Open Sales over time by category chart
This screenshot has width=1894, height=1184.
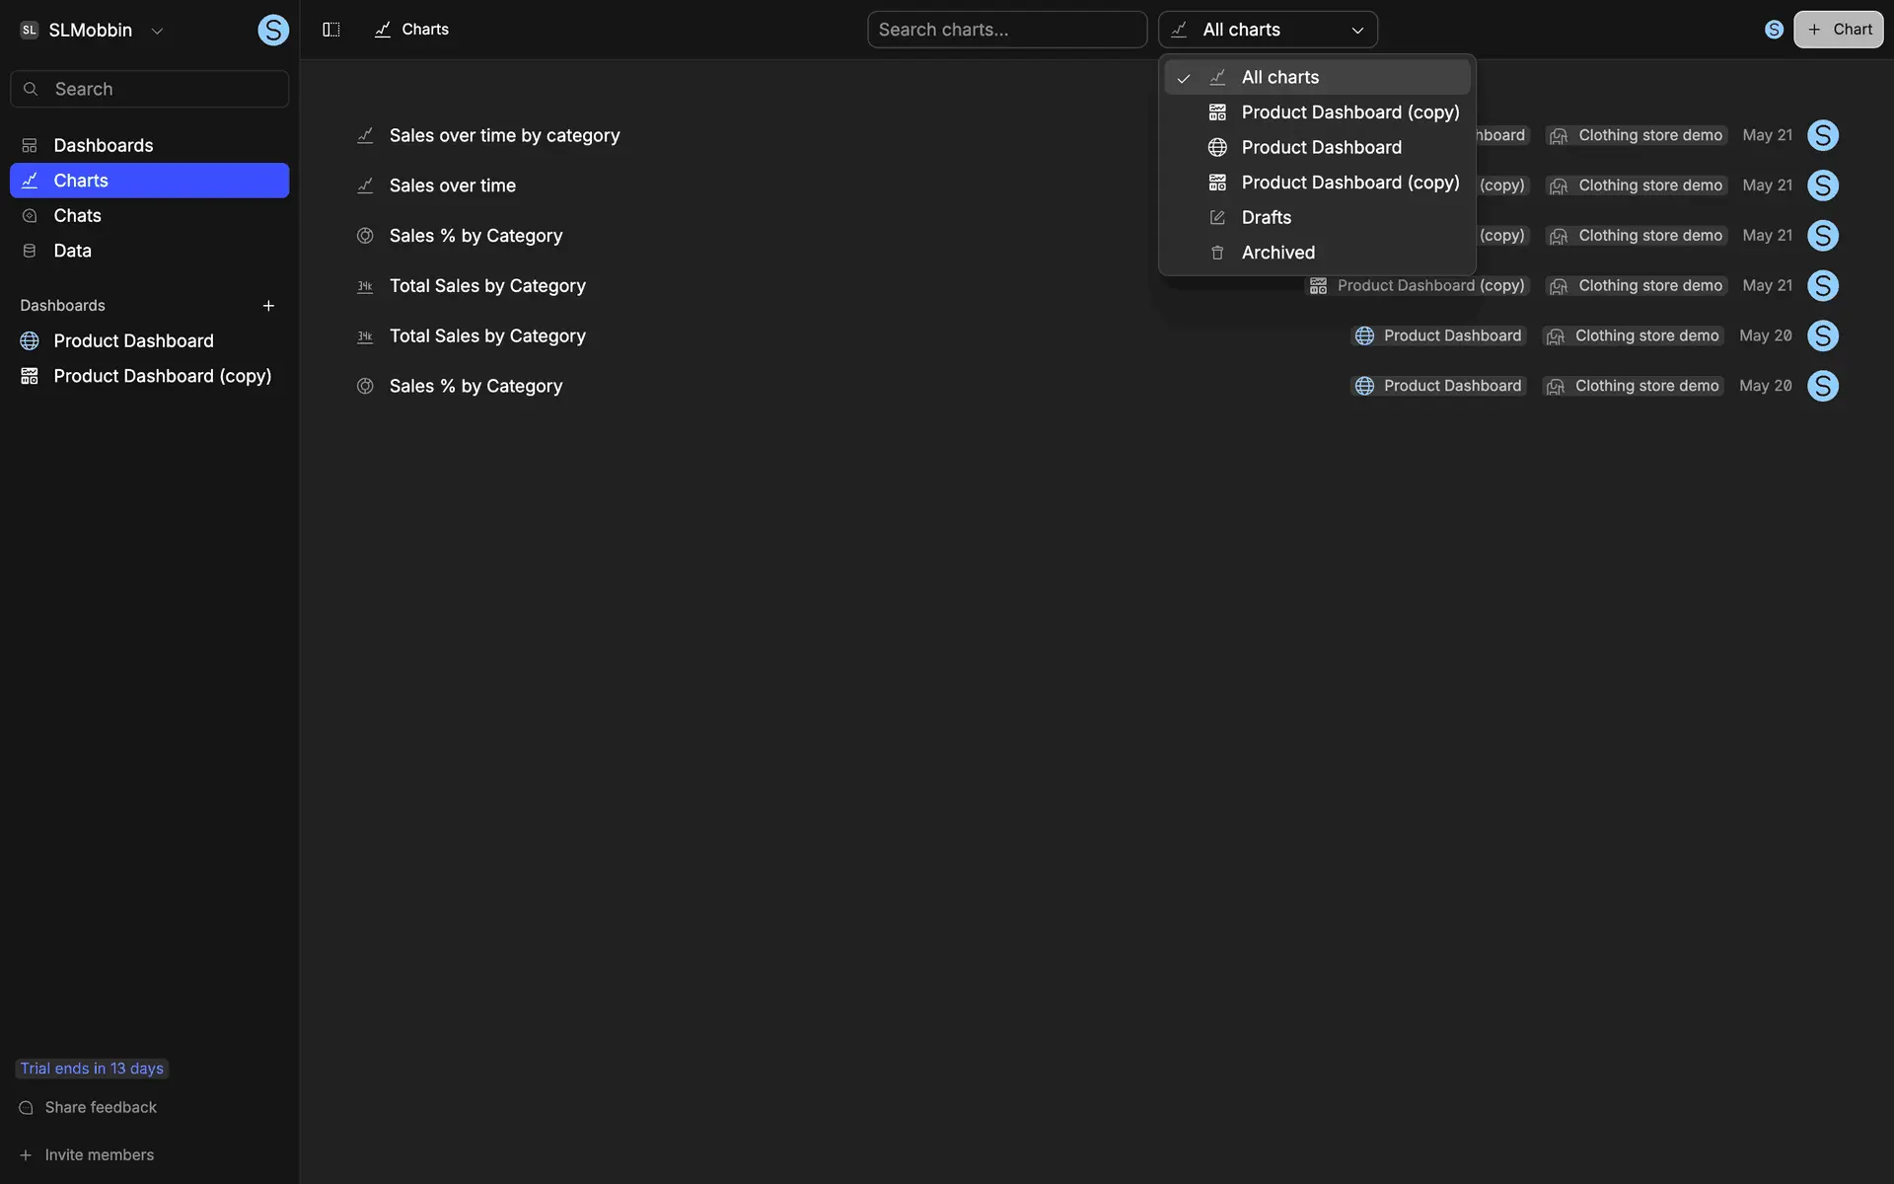[x=504, y=135]
